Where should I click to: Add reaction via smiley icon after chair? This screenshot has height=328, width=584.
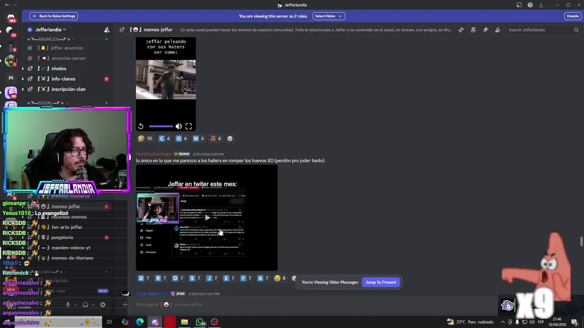[x=230, y=138]
